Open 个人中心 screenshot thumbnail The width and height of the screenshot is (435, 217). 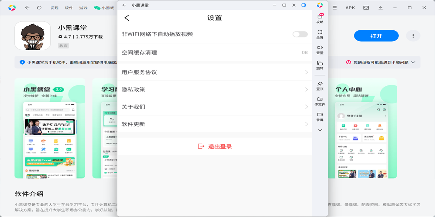tap(362, 128)
